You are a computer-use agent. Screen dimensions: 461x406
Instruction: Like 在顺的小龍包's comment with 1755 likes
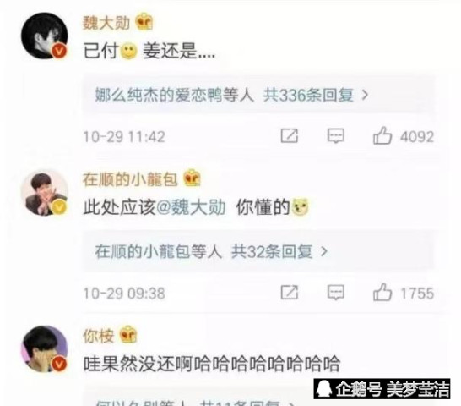382,293
